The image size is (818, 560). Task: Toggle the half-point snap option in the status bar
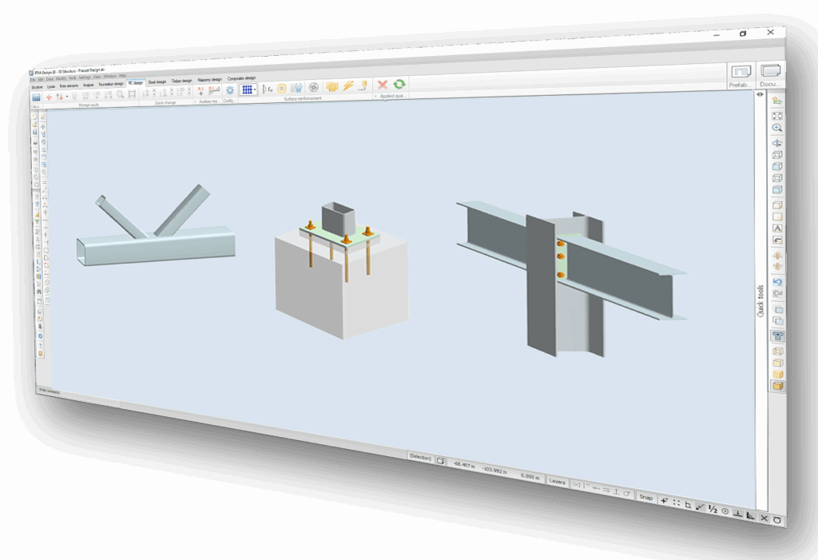(712, 509)
